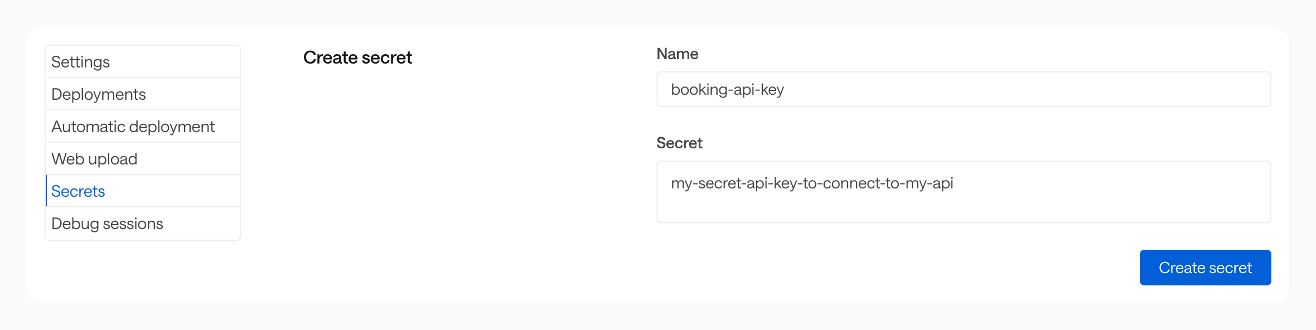Return to Deployments via sidebar navigation

pos(99,94)
